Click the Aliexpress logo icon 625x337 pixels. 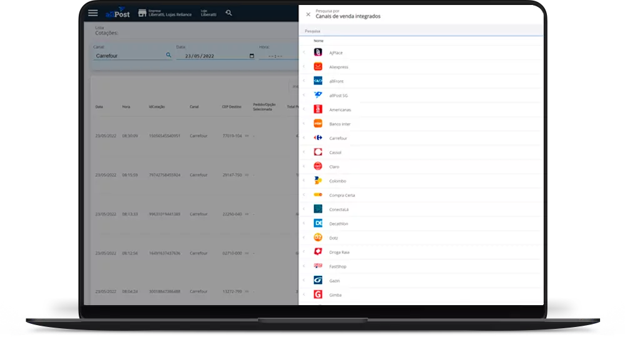[317, 66]
